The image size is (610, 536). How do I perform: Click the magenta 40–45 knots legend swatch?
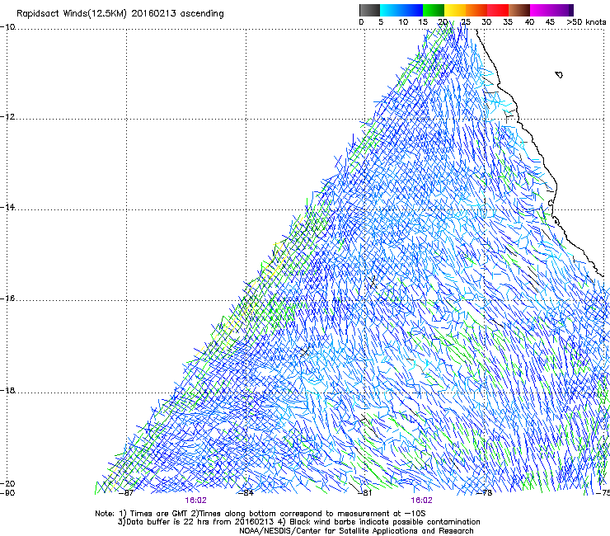[x=541, y=10]
